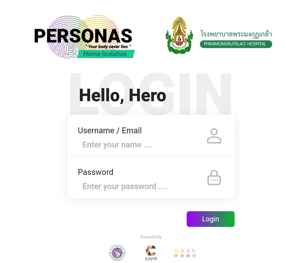The height and width of the screenshot is (263, 286).
Task: Open the BAAK logo in footer
Action: (x=185, y=253)
